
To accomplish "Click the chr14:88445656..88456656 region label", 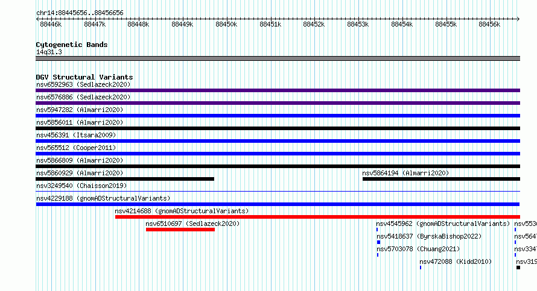I will pyautogui.click(x=80, y=13).
